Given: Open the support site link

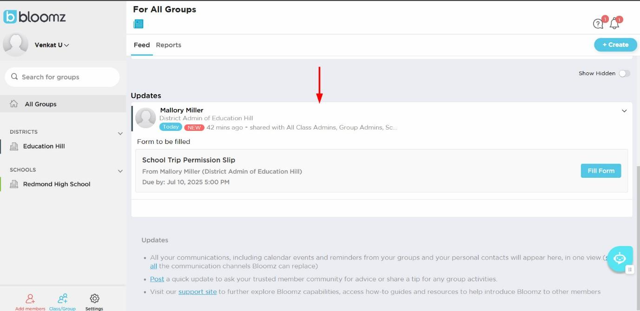Looking at the screenshot, I should tap(198, 292).
